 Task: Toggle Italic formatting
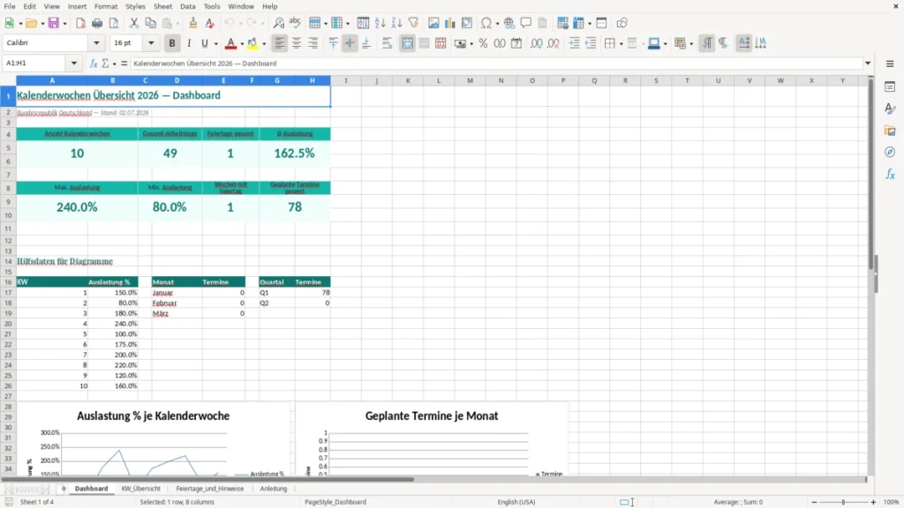click(x=189, y=43)
